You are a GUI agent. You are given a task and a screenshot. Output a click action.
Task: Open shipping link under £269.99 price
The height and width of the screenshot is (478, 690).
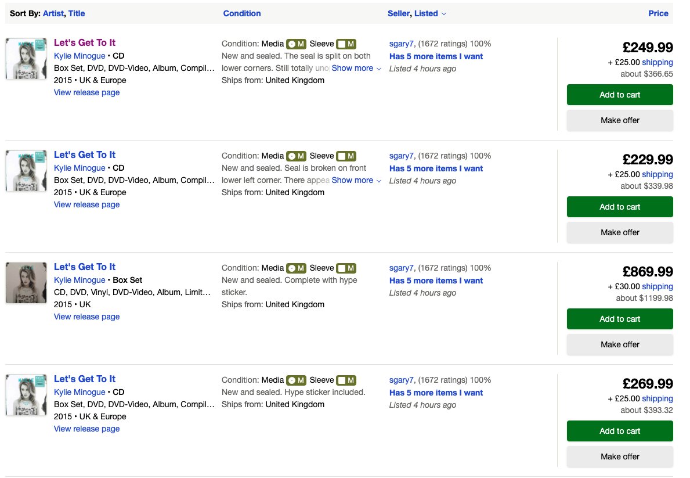[657, 398]
